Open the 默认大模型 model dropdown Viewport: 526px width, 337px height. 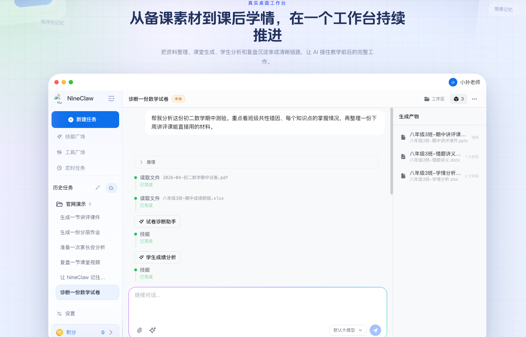(x=348, y=330)
